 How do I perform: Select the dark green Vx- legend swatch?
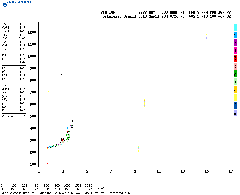(235, 74)
